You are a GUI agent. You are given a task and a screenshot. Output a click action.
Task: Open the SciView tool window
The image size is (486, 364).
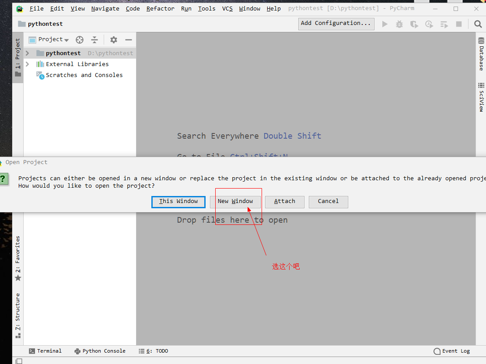(481, 97)
